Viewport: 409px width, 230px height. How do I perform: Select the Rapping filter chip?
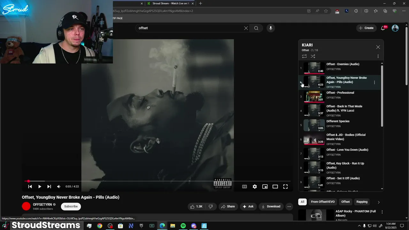(362, 202)
